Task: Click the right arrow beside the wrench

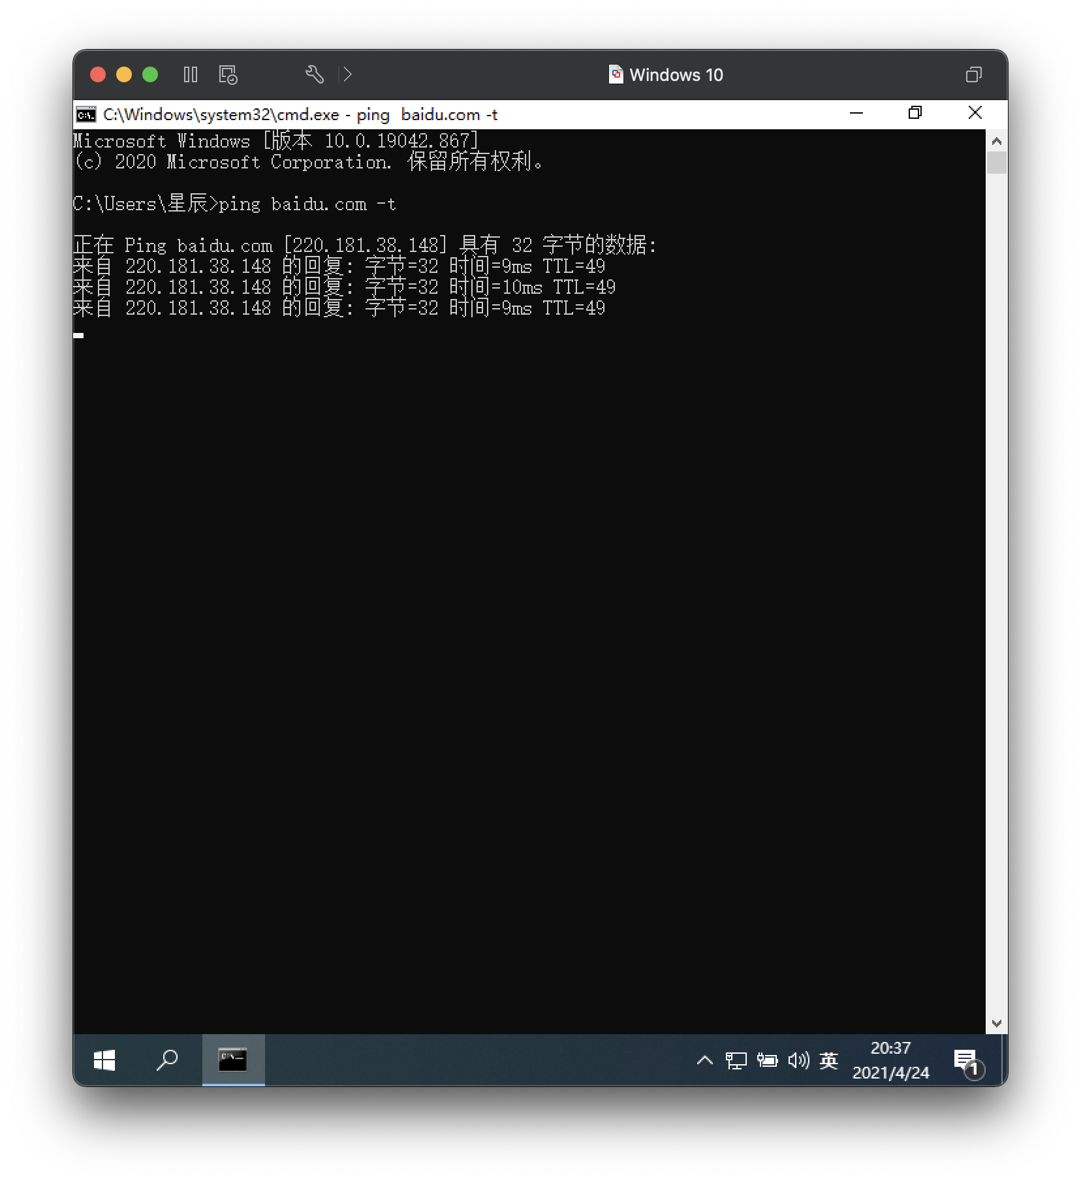Action: (347, 74)
